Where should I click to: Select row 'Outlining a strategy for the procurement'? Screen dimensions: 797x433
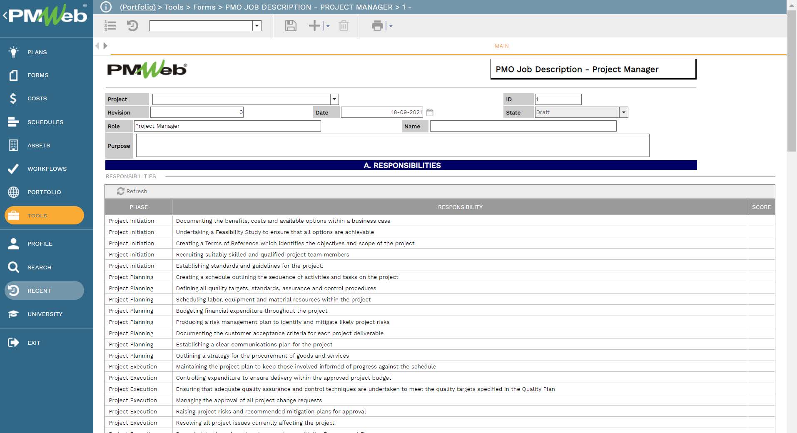(440, 356)
